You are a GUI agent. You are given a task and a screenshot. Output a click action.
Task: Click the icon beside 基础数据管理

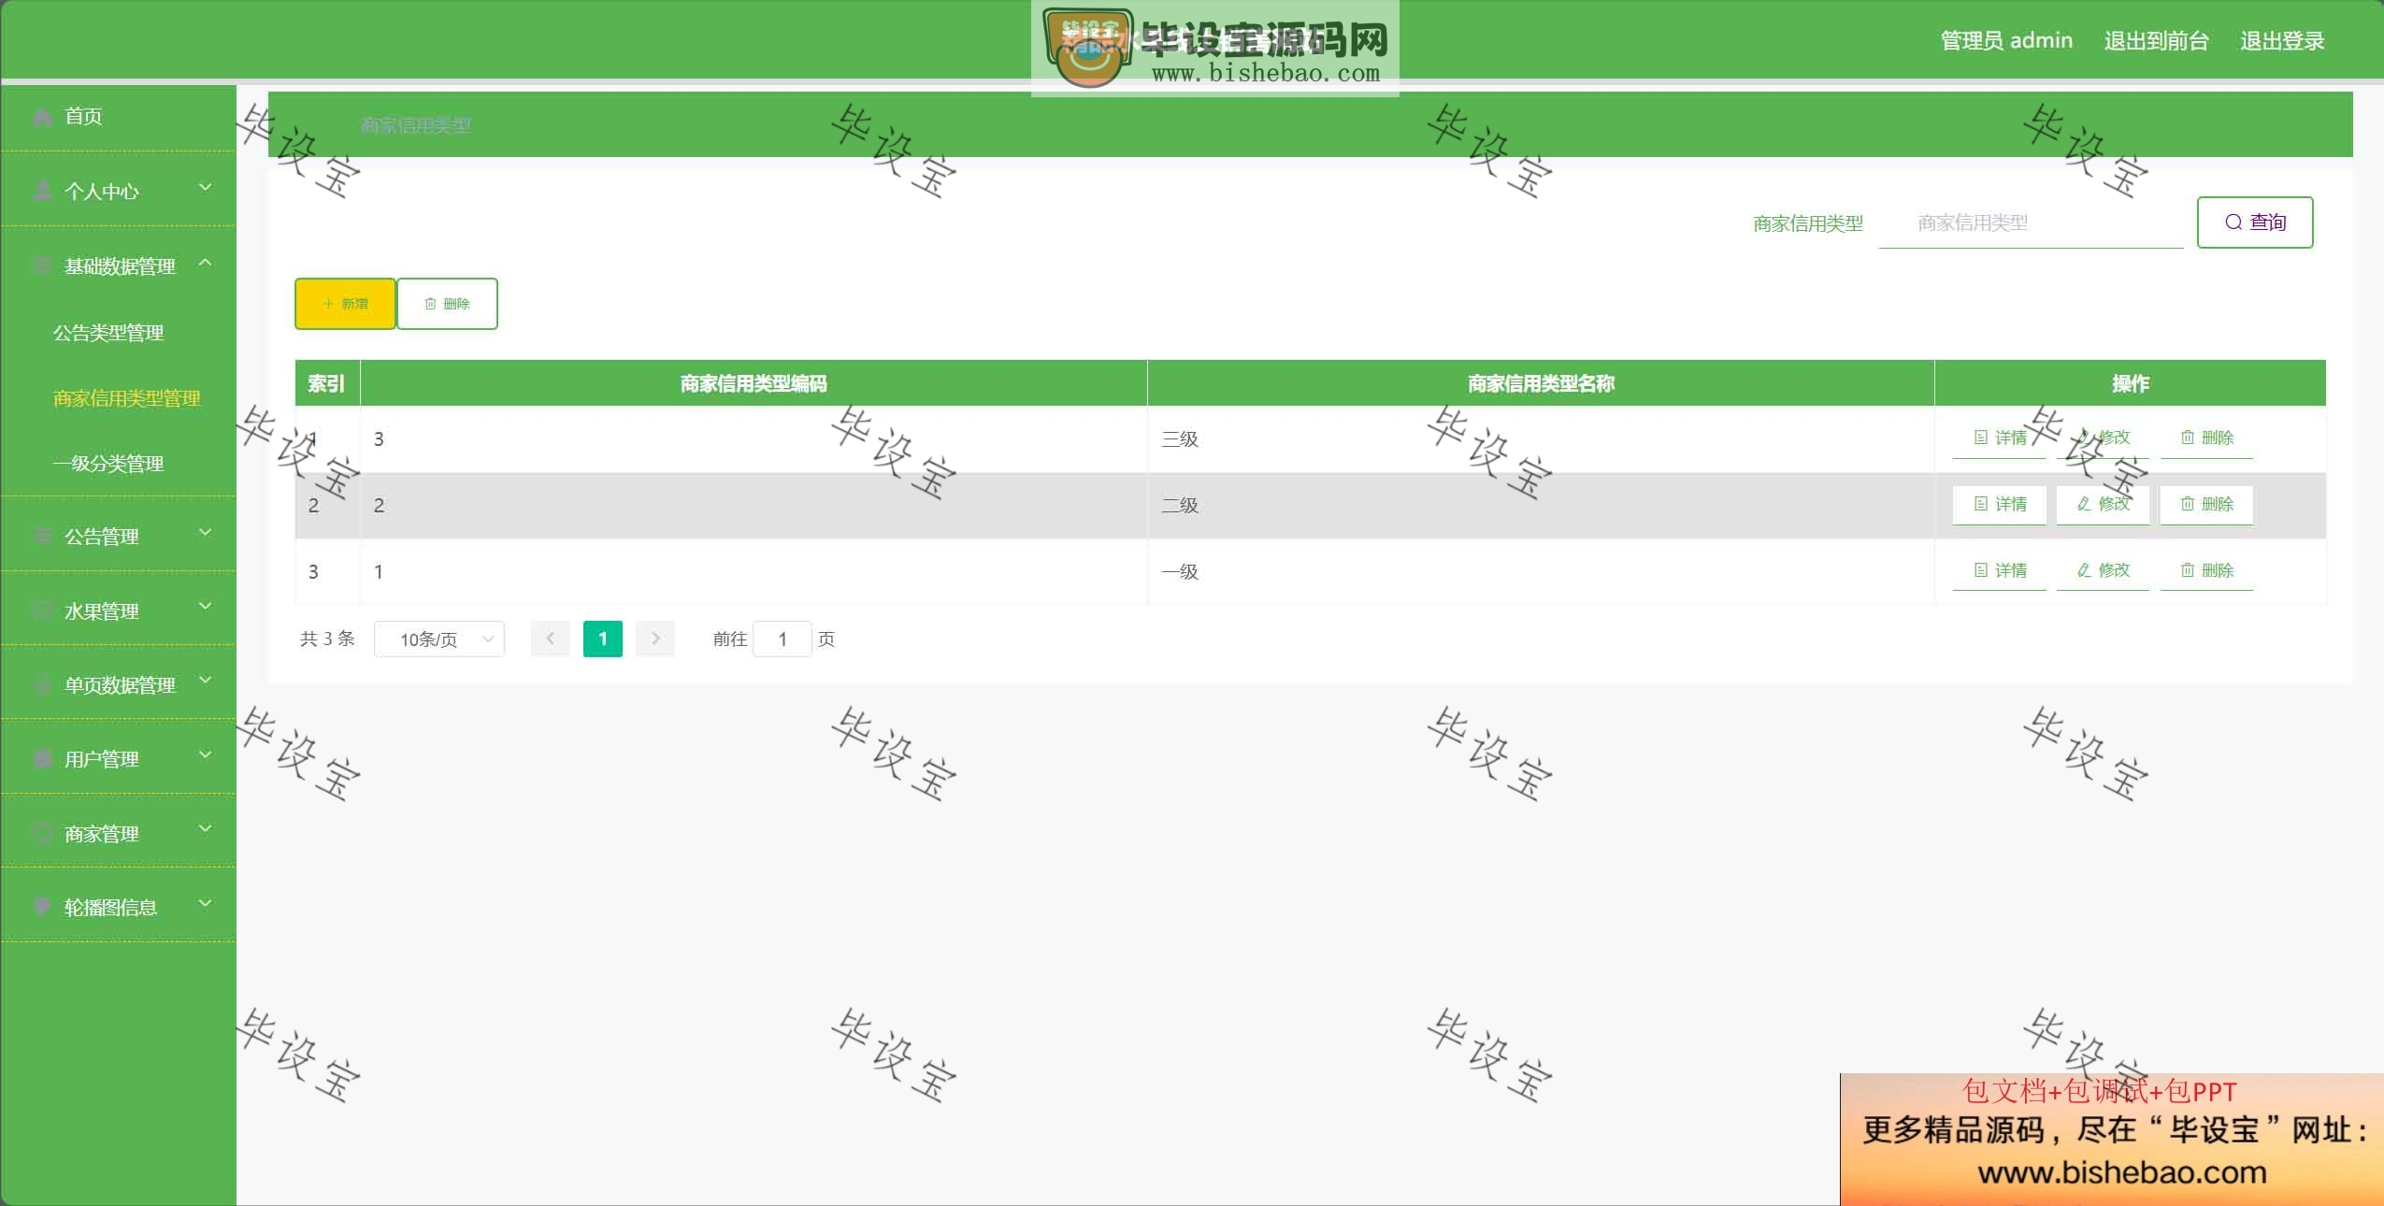point(42,266)
